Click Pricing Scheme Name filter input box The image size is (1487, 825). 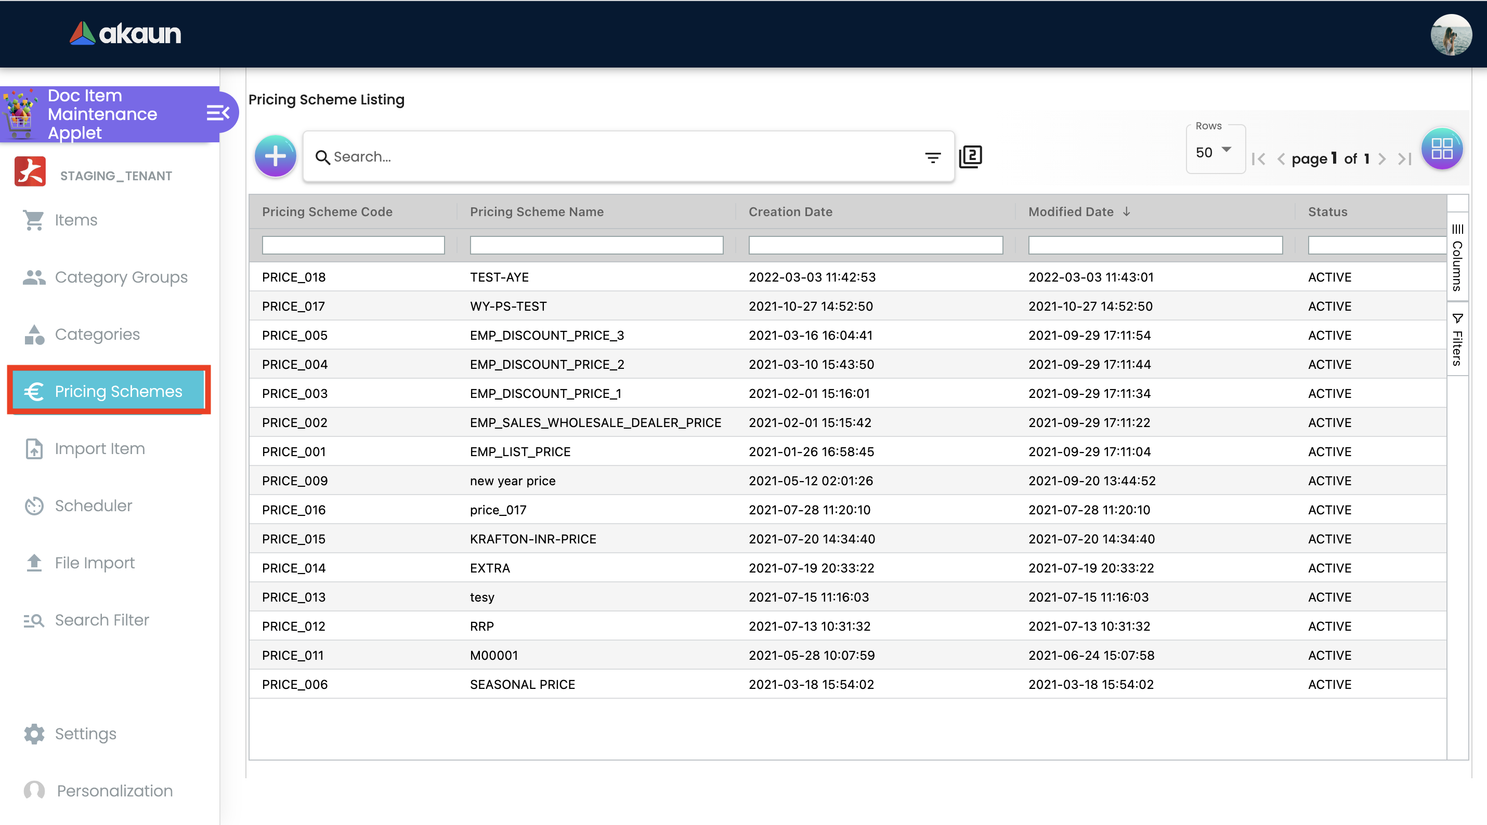click(x=596, y=245)
